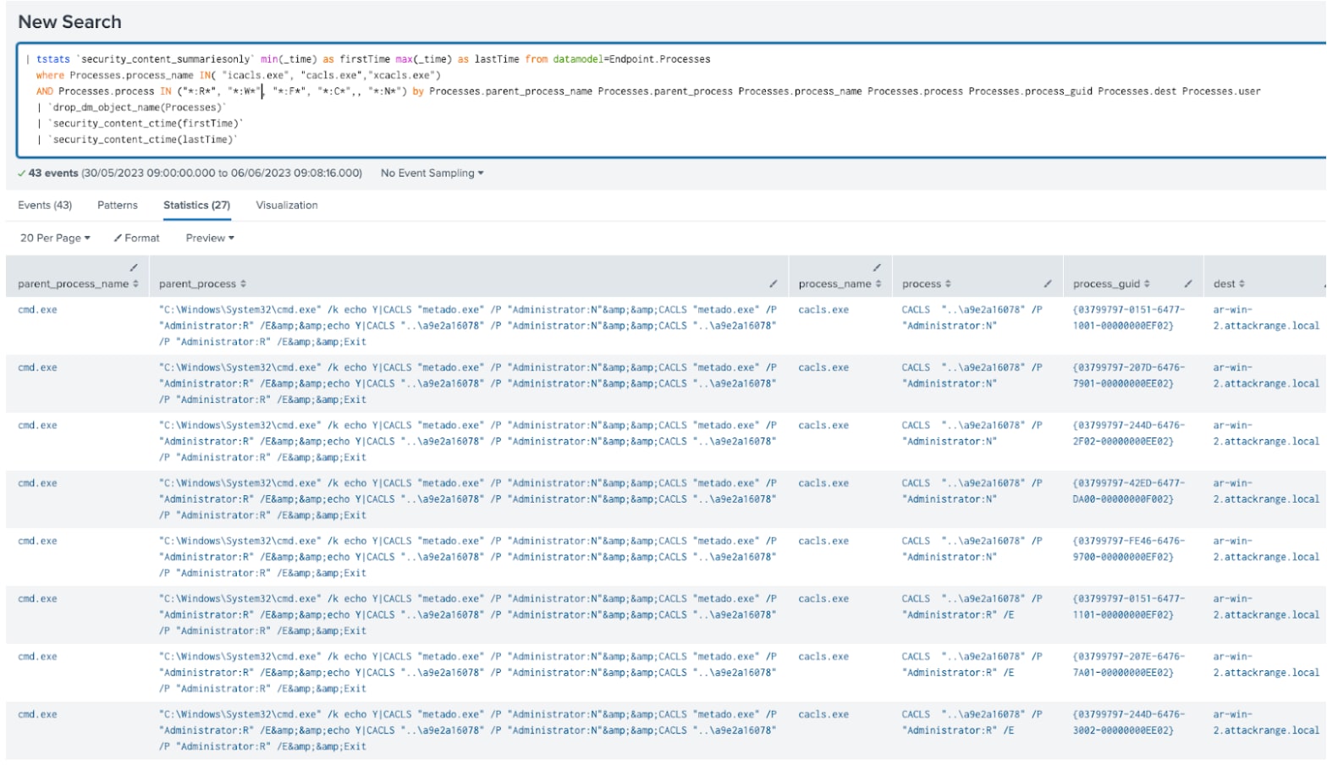Viewport: 1327px width, 765px height.
Task: Click the time range 30/05/2023 09:00:00.000 to 06/06/2023 text
Action: pyautogui.click(x=222, y=173)
